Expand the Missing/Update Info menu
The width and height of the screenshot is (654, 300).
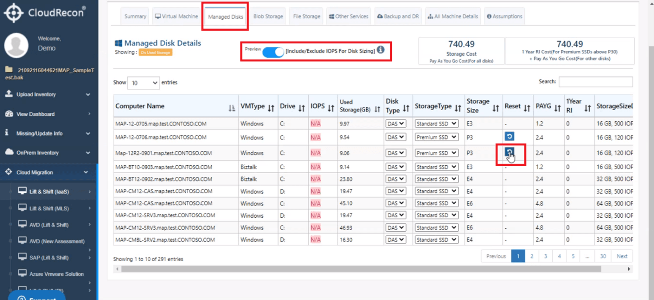tap(48, 133)
